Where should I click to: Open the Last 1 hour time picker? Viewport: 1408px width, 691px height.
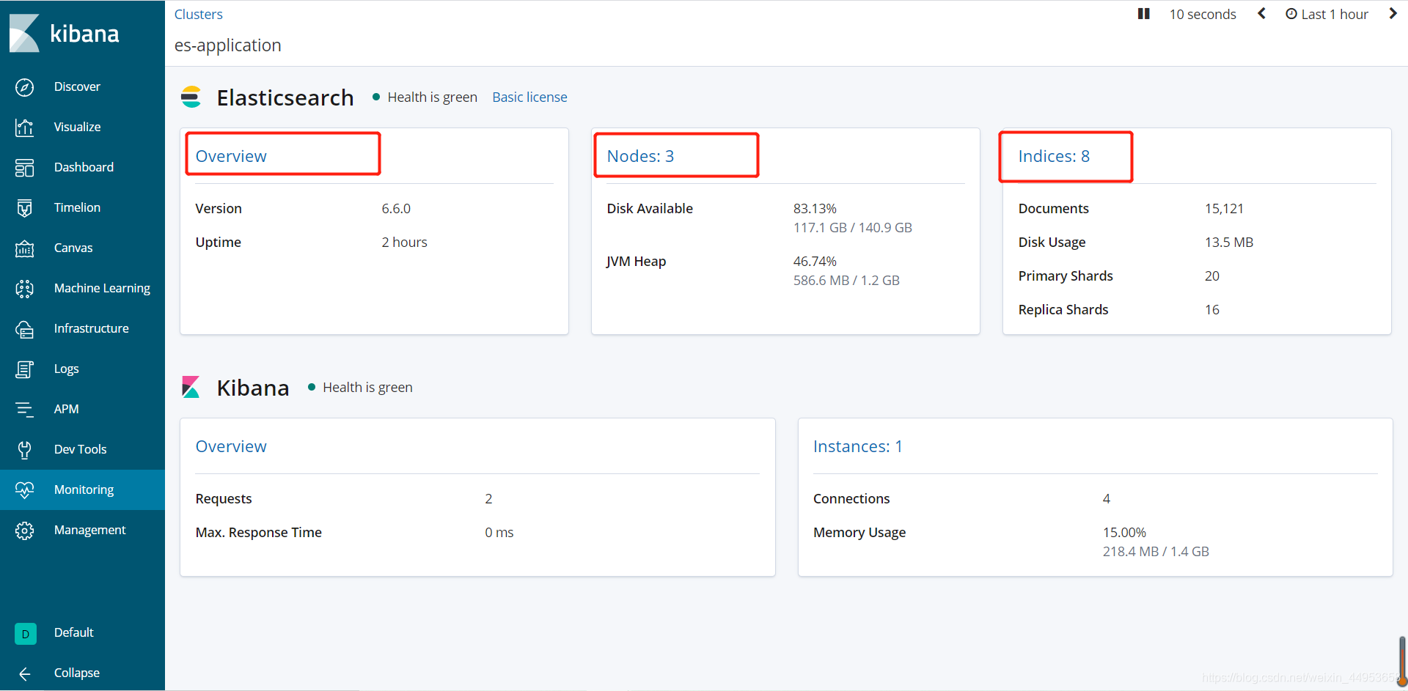1327,14
